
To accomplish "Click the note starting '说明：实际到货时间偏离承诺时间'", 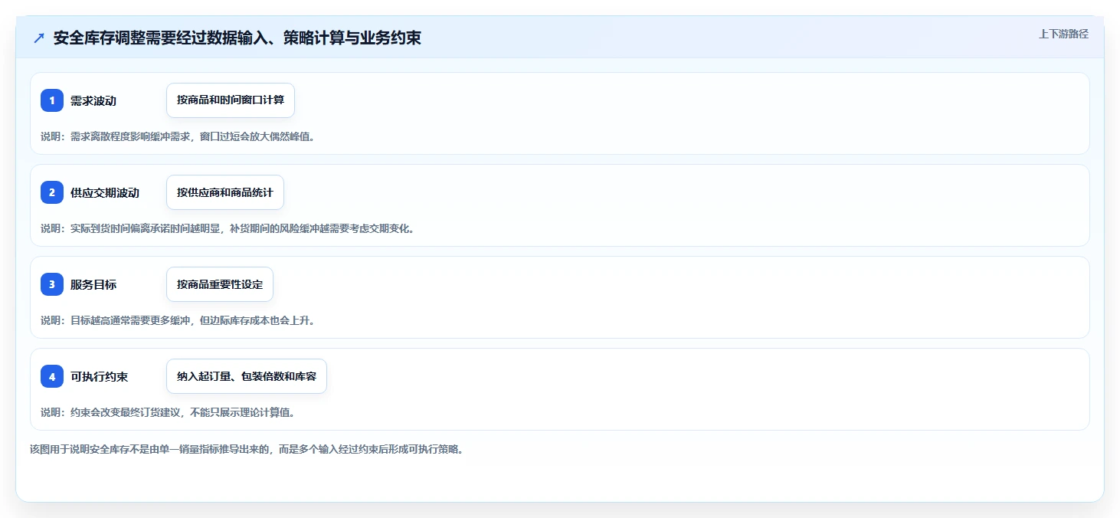I will tap(228, 228).
